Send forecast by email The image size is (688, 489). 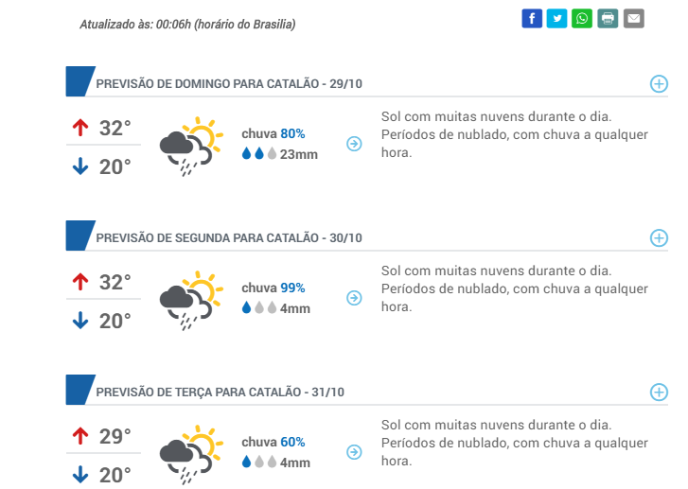click(x=633, y=18)
